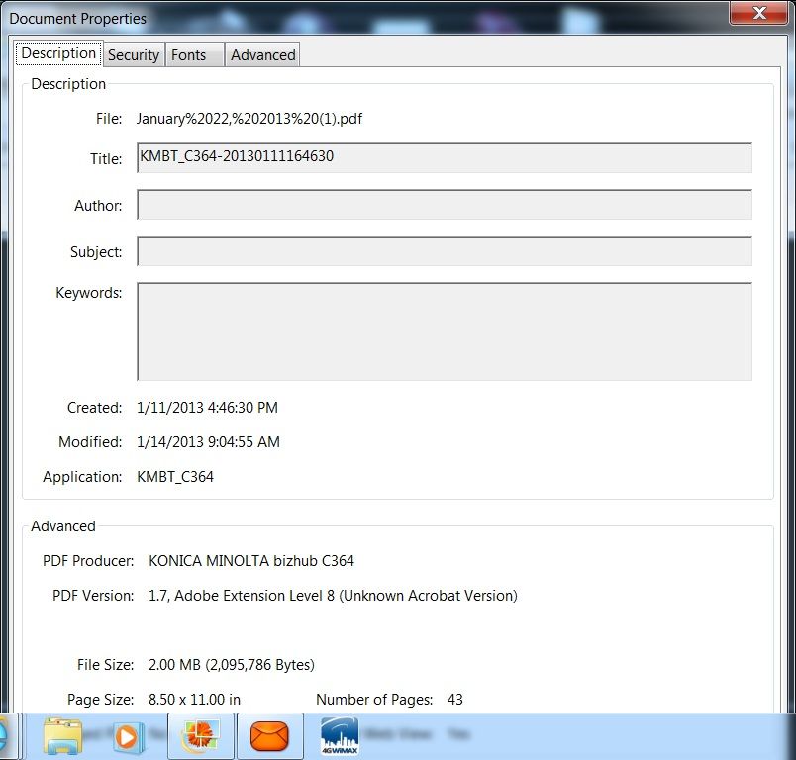Close the Document Properties dialog

coord(759,13)
